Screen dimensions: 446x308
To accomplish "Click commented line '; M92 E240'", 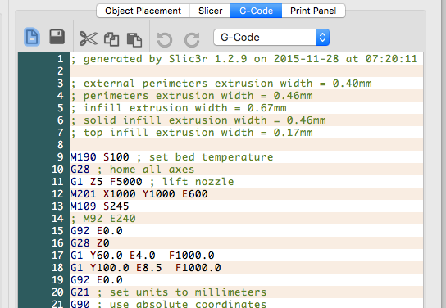I will pyautogui.click(x=103, y=218).
